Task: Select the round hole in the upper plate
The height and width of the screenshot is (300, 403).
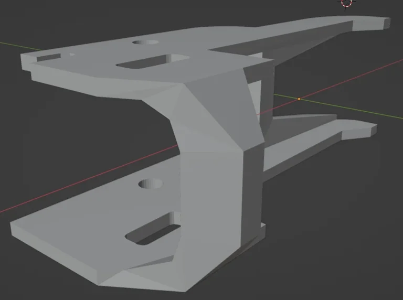Action: 145,42
